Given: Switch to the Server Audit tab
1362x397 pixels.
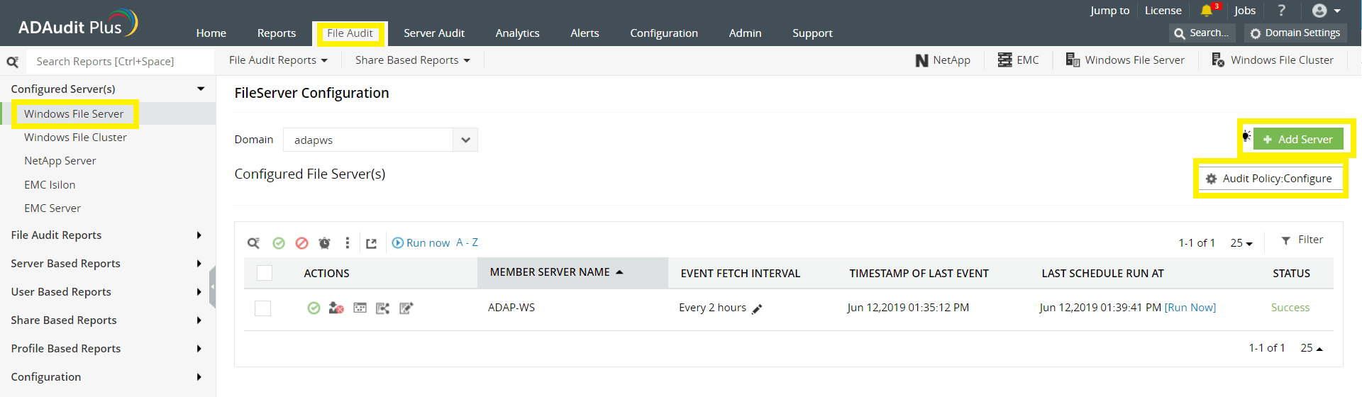Looking at the screenshot, I should (433, 33).
